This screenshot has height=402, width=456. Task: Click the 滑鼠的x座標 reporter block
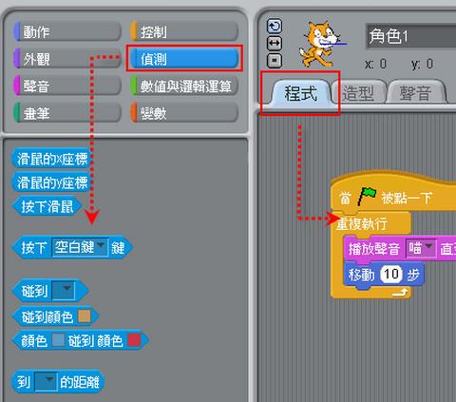[x=52, y=159]
